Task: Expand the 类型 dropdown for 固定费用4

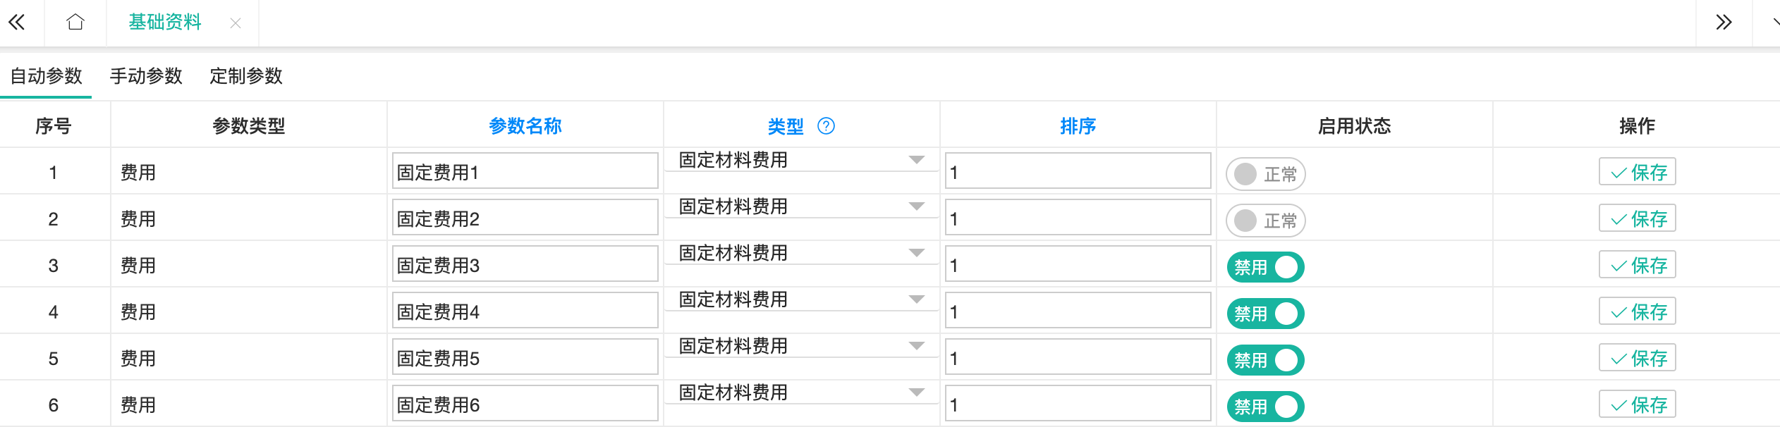Action: 800,299
